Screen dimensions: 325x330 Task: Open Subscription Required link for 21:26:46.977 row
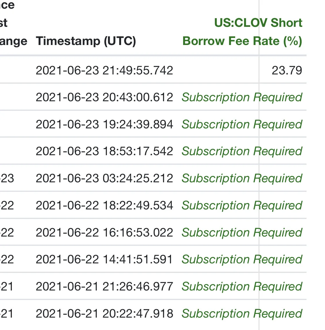[x=242, y=287]
